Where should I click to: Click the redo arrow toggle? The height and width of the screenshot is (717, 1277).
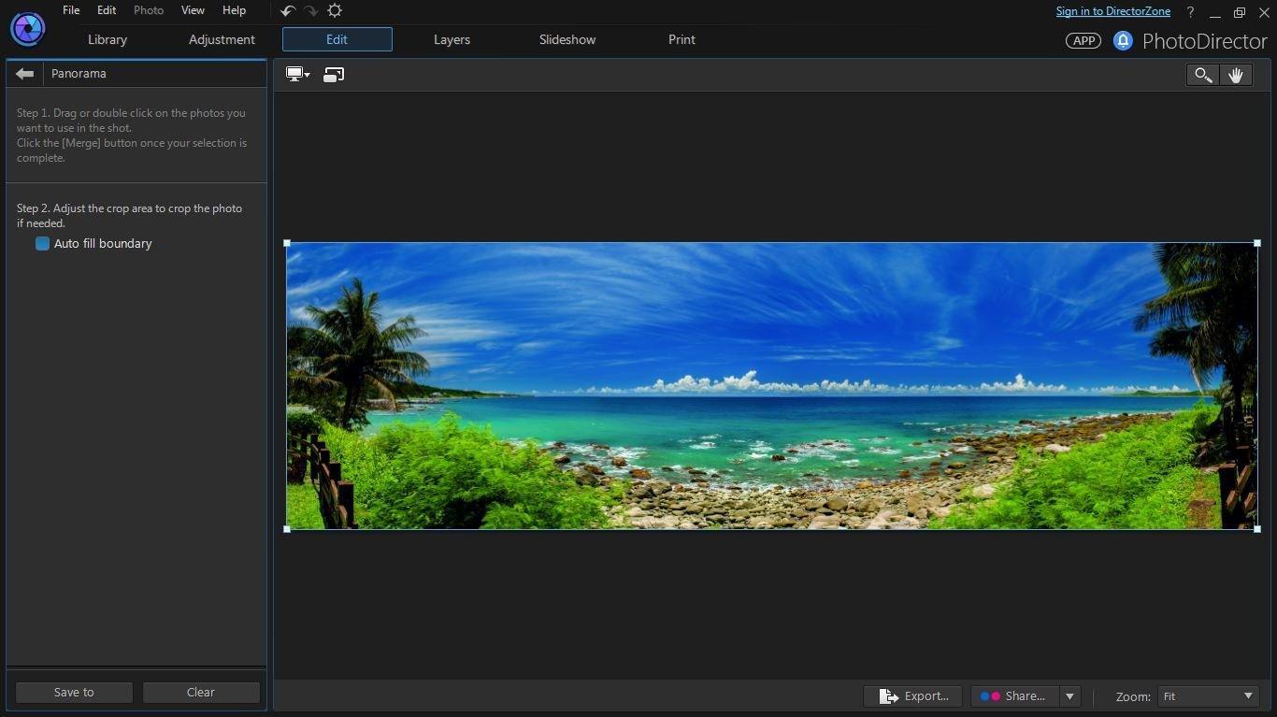point(309,10)
